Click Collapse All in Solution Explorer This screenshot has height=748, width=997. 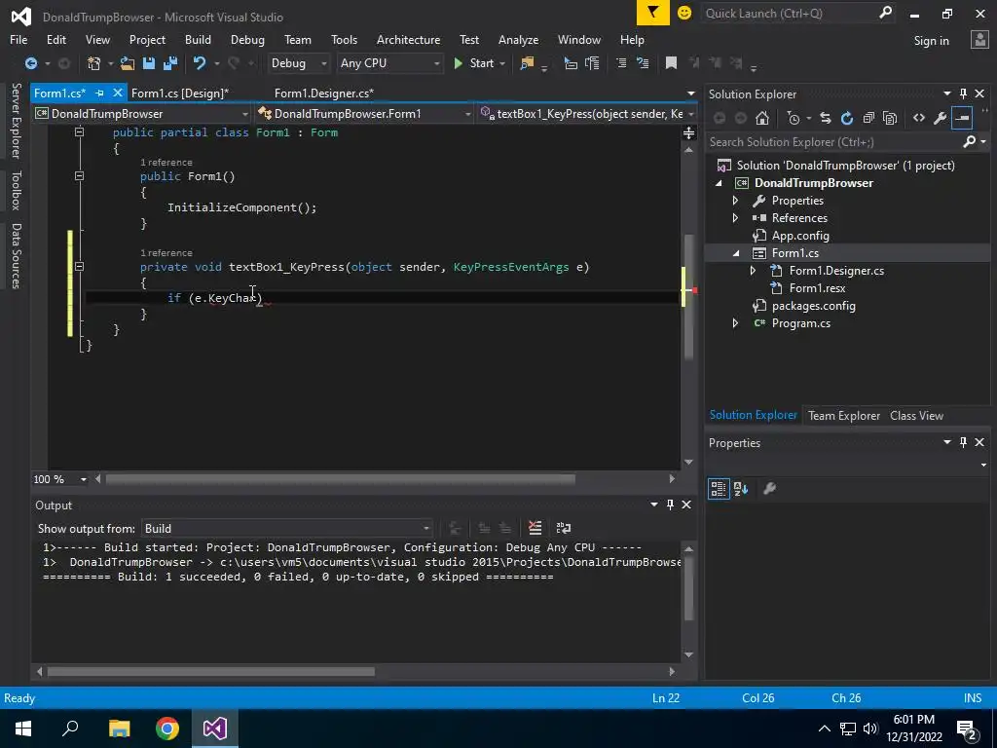point(868,118)
